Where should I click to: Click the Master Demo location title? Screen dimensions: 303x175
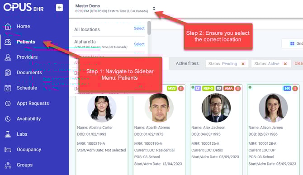coord(88,6)
